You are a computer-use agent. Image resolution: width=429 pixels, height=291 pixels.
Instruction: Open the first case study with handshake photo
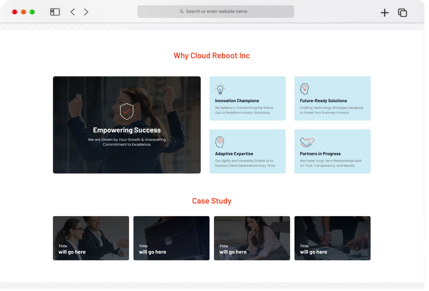(x=91, y=238)
